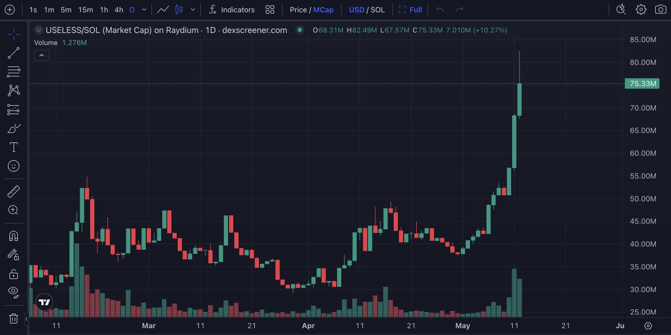Open the Fibonacci retracement tool
This screenshot has height=335, width=671.
(x=14, y=72)
